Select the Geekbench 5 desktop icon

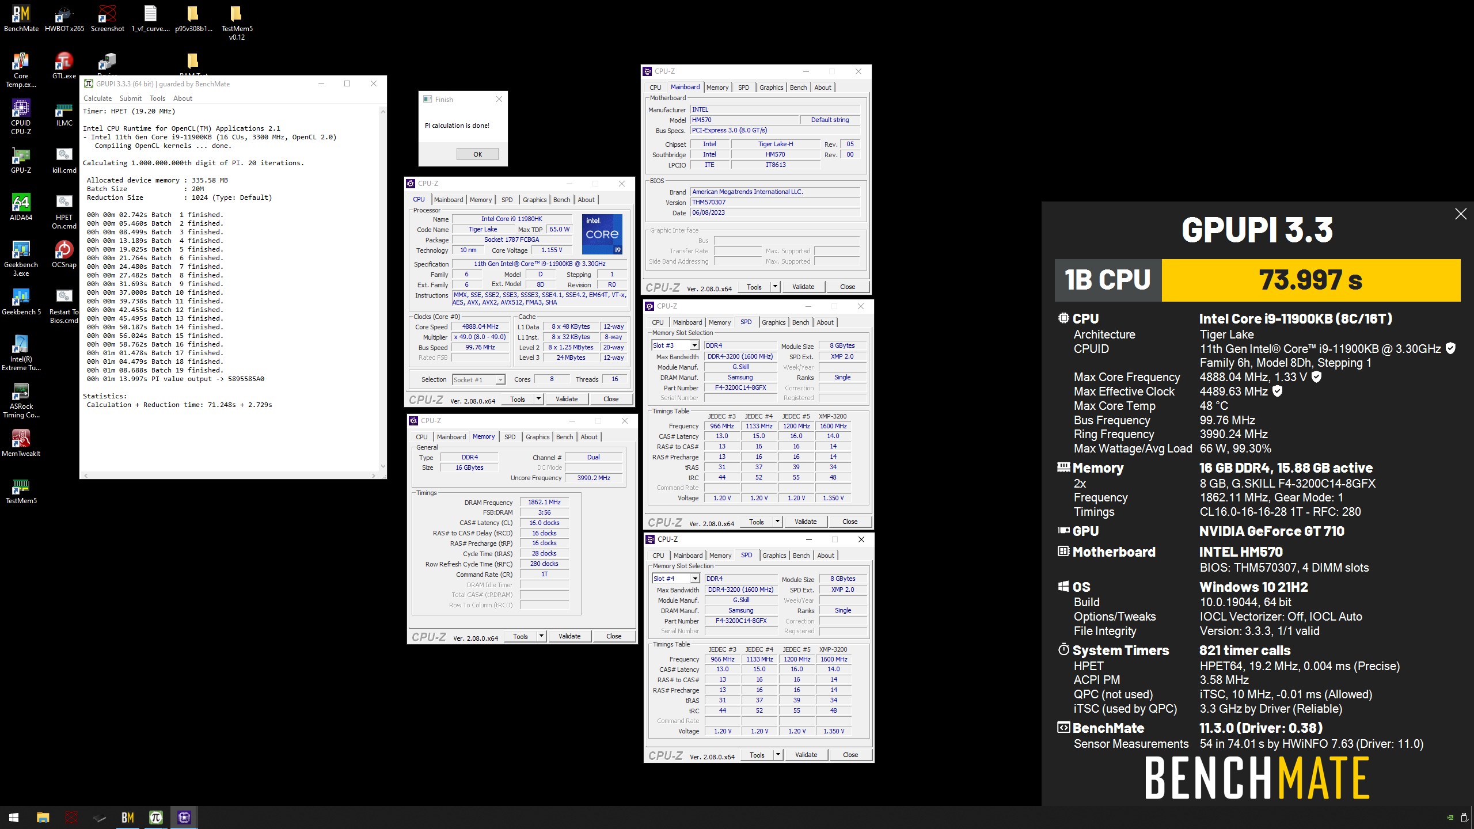[x=21, y=302]
